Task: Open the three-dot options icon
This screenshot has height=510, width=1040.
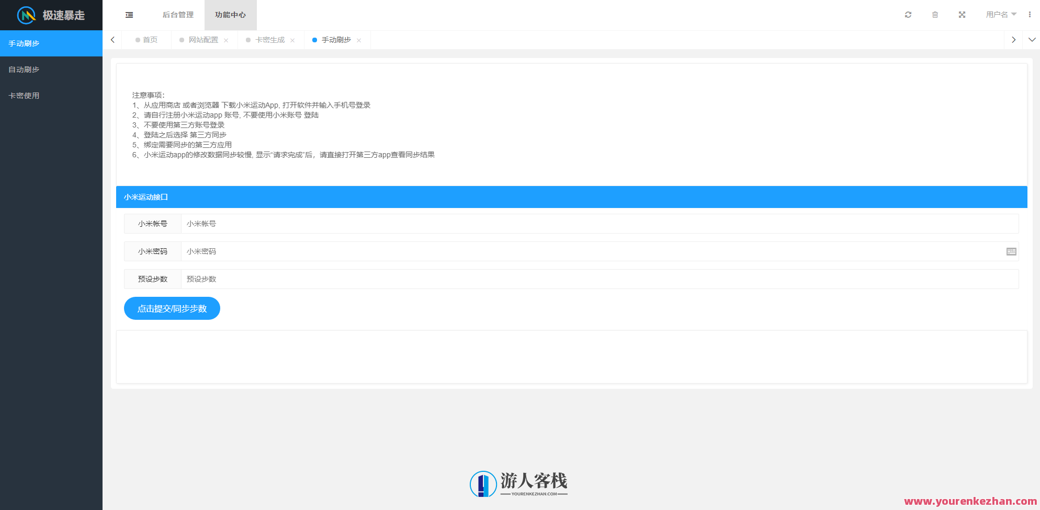Action: pyautogui.click(x=1030, y=15)
